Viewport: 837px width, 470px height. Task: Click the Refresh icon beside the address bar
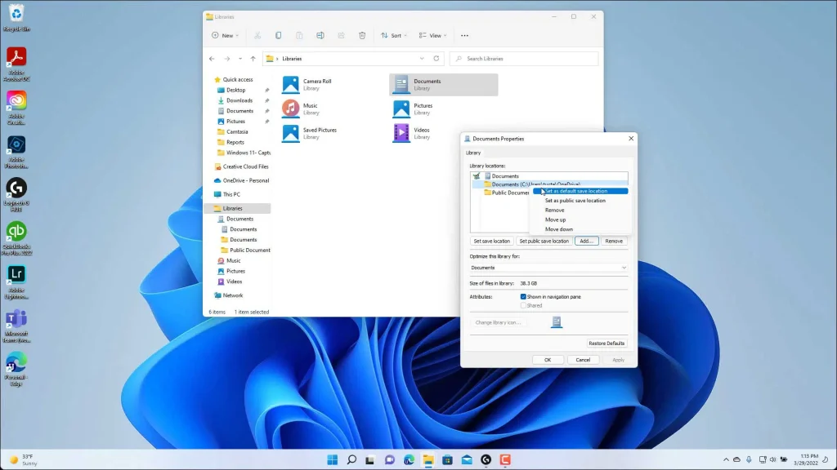(436, 58)
